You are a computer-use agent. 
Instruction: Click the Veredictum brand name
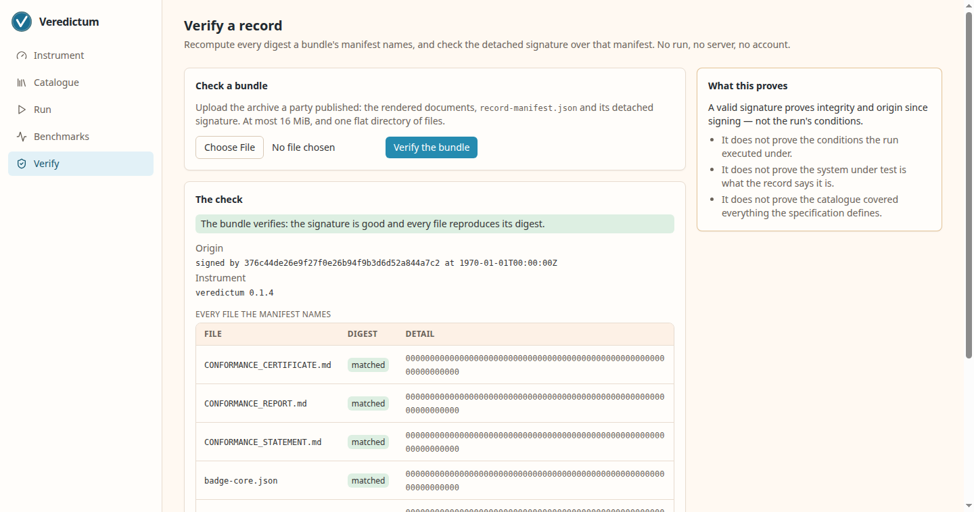(69, 22)
